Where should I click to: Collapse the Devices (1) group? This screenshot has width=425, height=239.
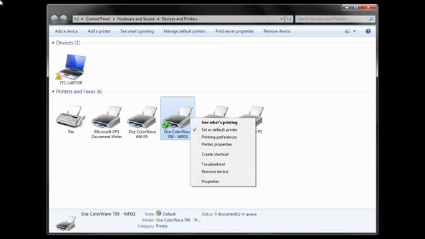point(53,42)
